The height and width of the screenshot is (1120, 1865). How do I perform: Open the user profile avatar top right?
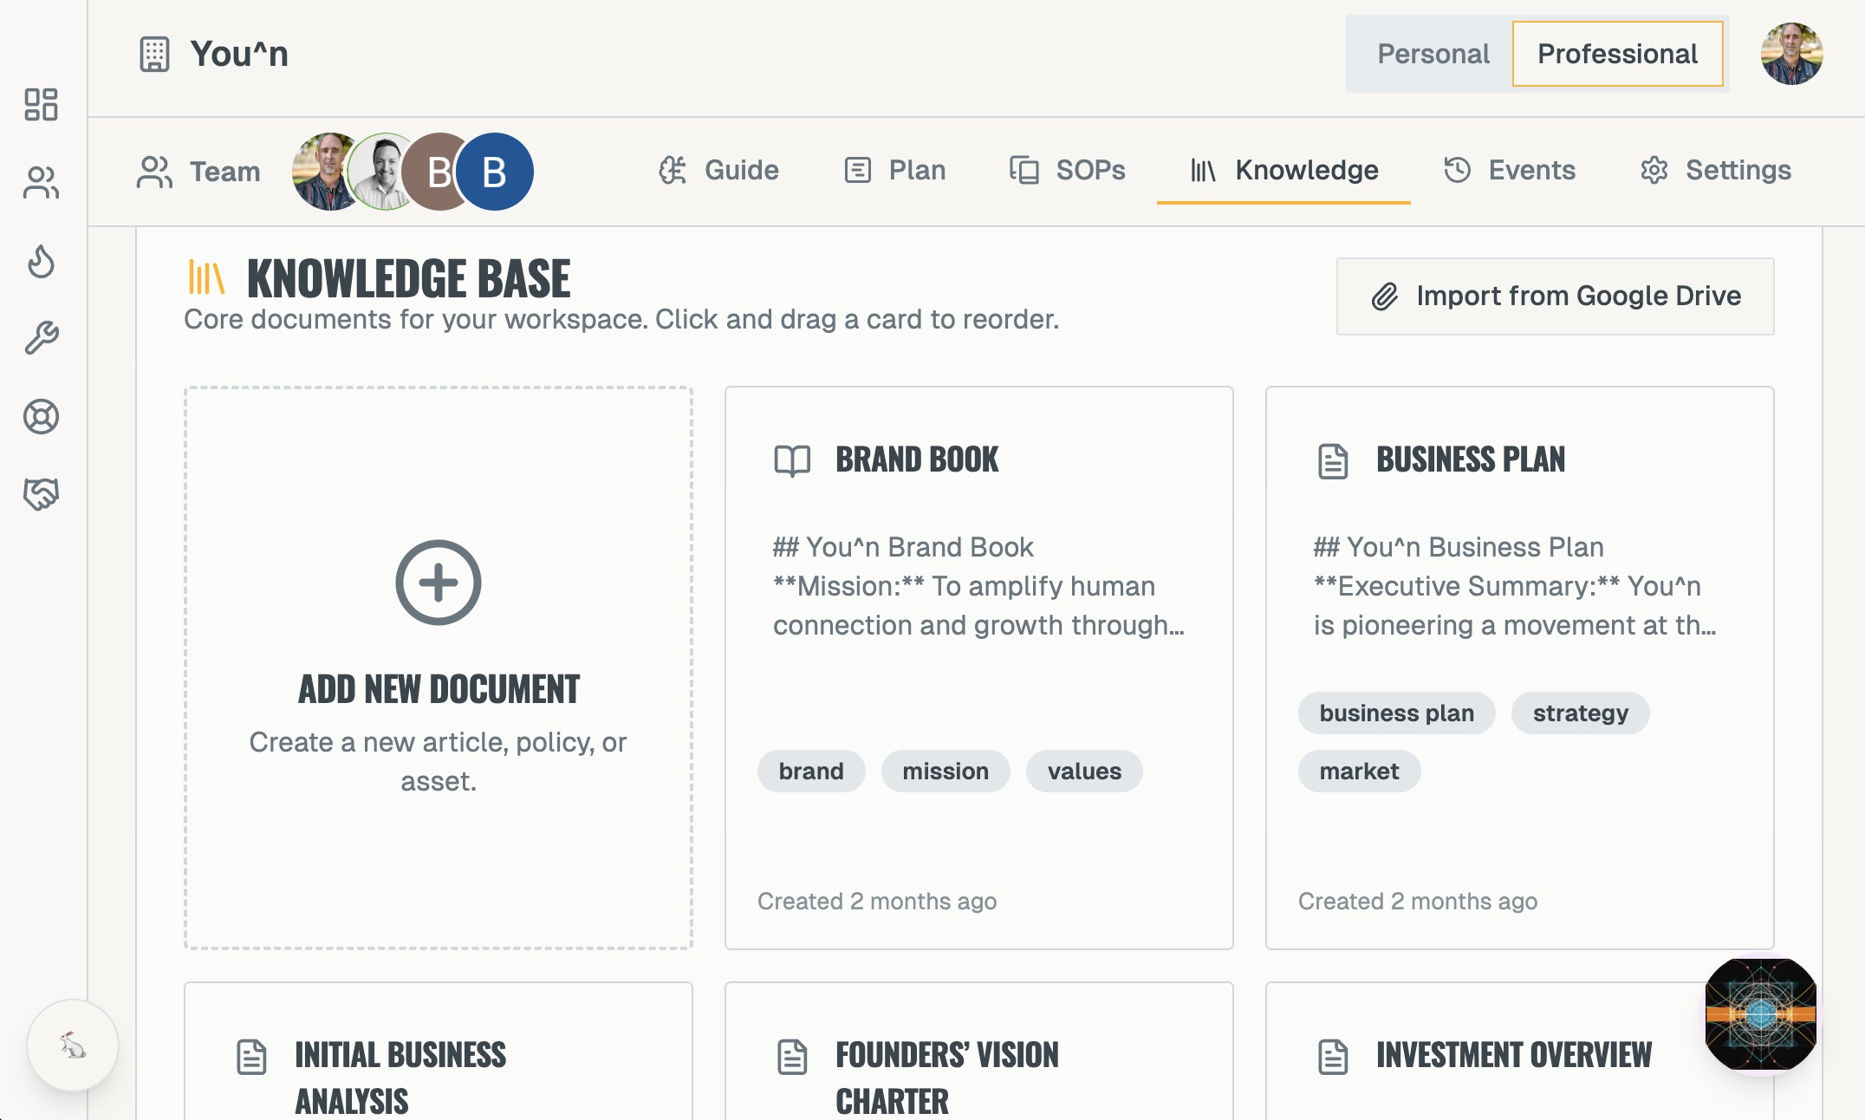[1791, 54]
